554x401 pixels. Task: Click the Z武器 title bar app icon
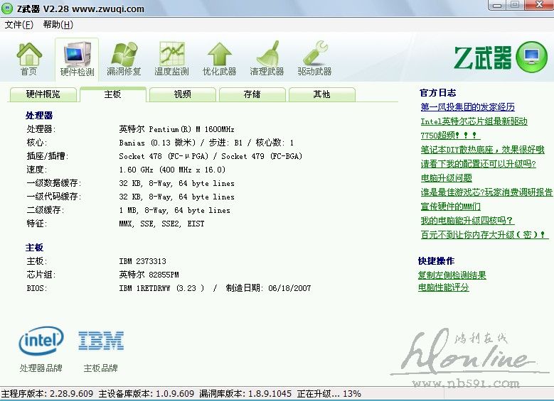pyautogui.click(x=6, y=9)
